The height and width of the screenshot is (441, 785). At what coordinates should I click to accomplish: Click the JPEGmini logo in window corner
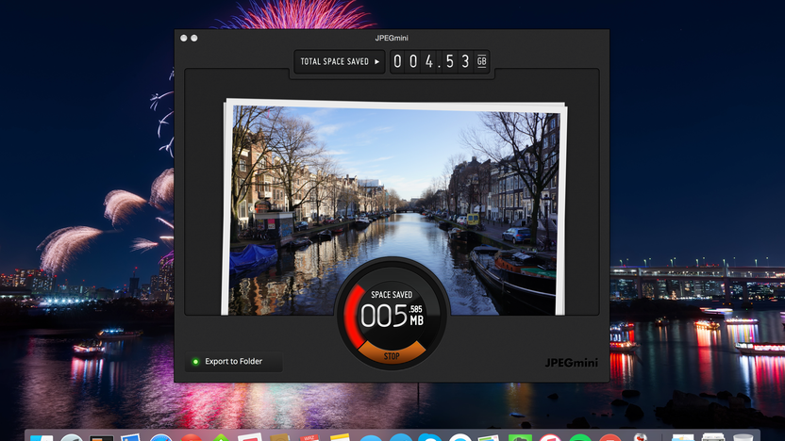pos(571,363)
